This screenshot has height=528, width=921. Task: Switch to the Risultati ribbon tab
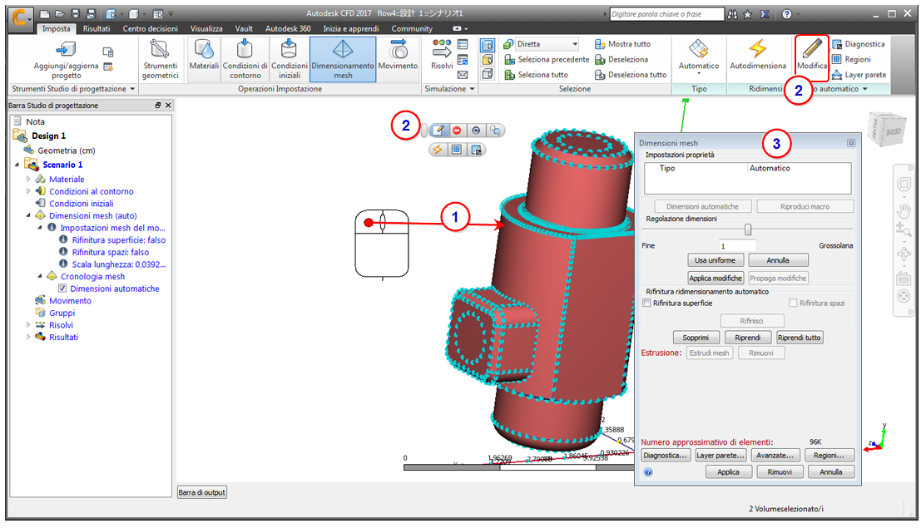(x=97, y=29)
